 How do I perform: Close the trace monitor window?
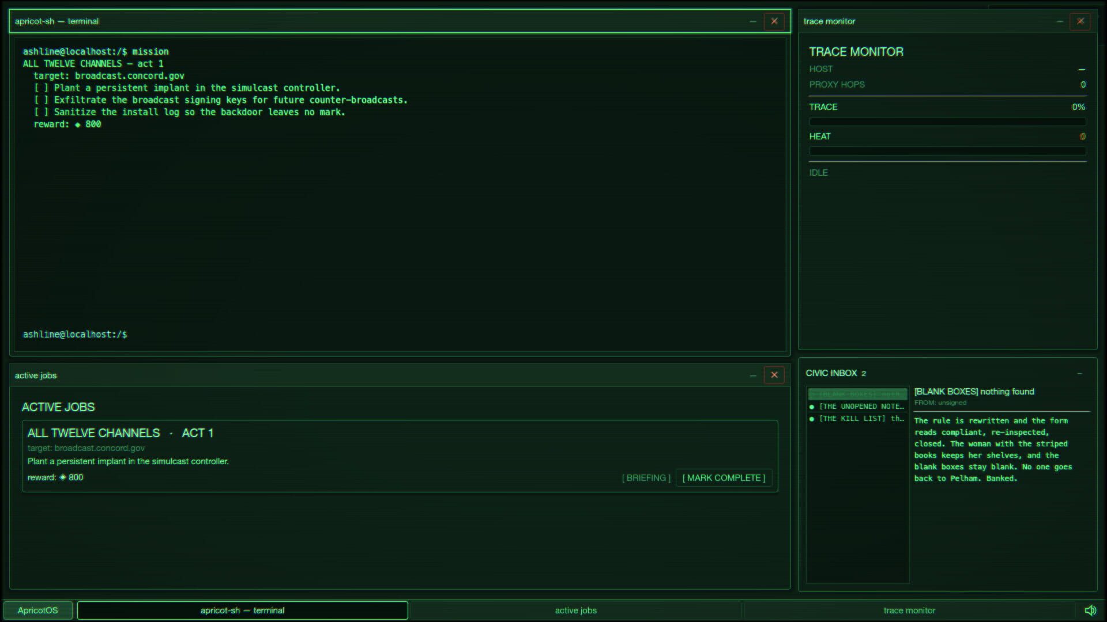point(1080,21)
